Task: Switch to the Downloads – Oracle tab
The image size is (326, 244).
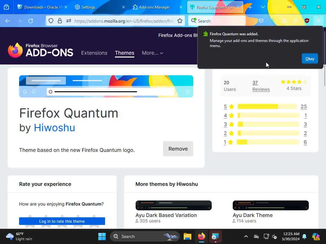Action: point(42,7)
